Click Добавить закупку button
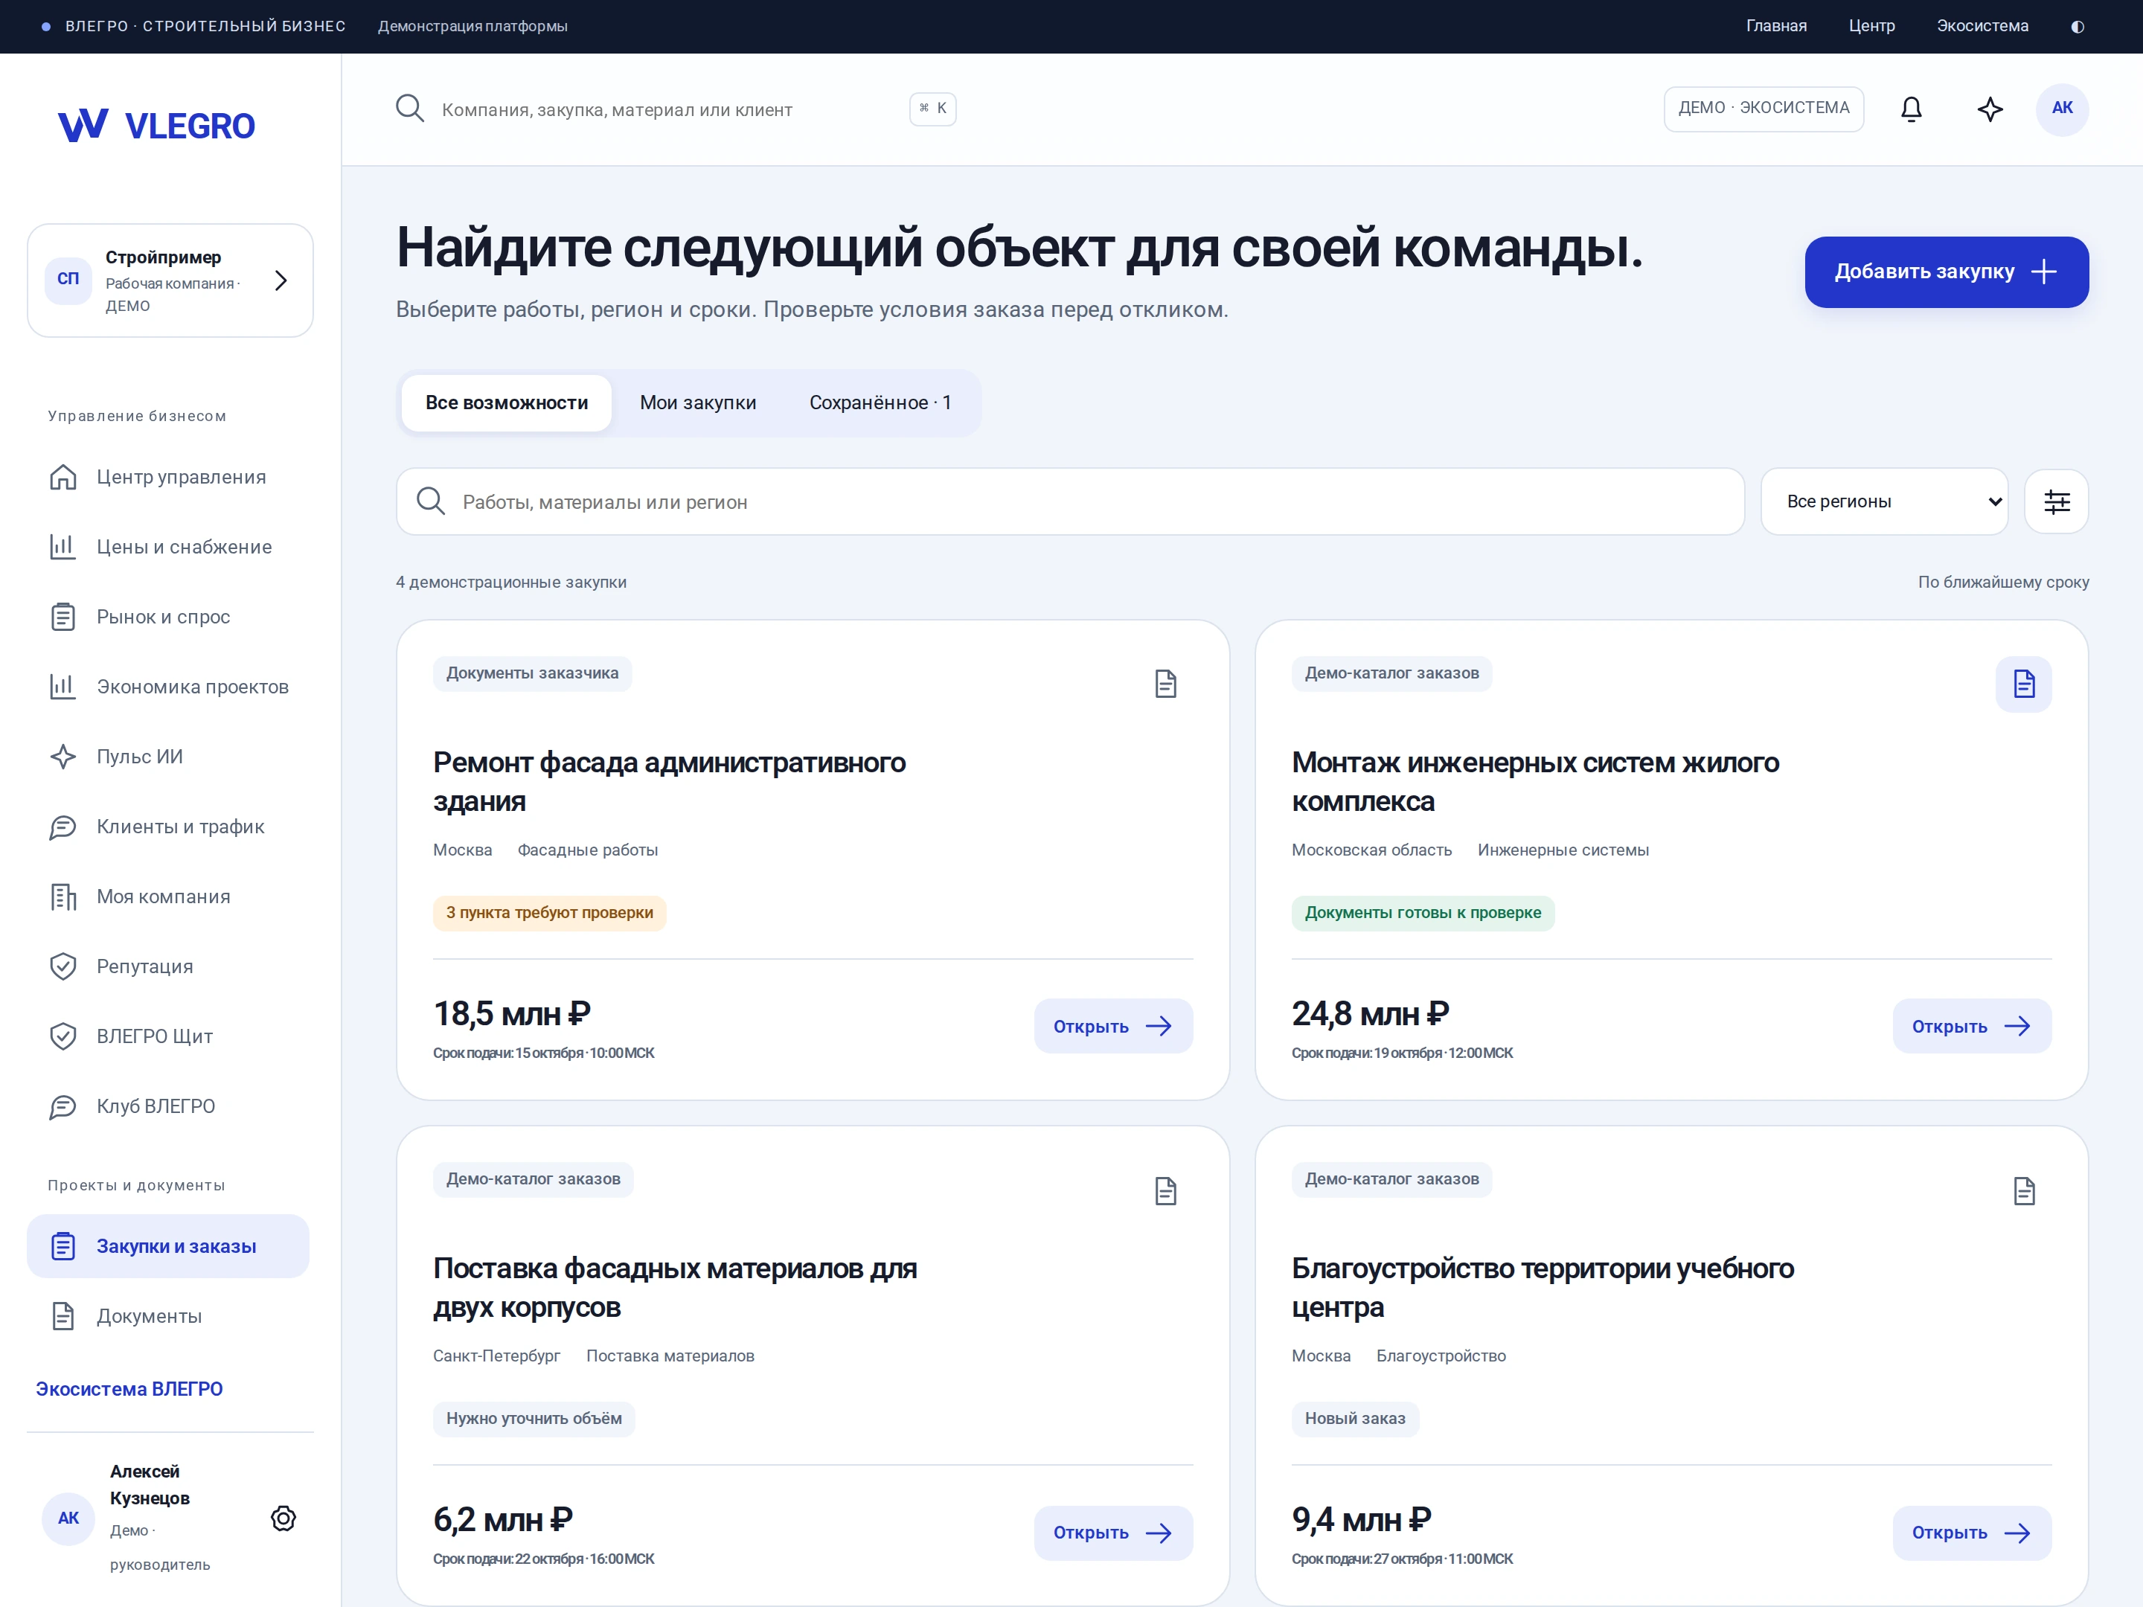This screenshot has height=1607, width=2143. (x=1947, y=272)
